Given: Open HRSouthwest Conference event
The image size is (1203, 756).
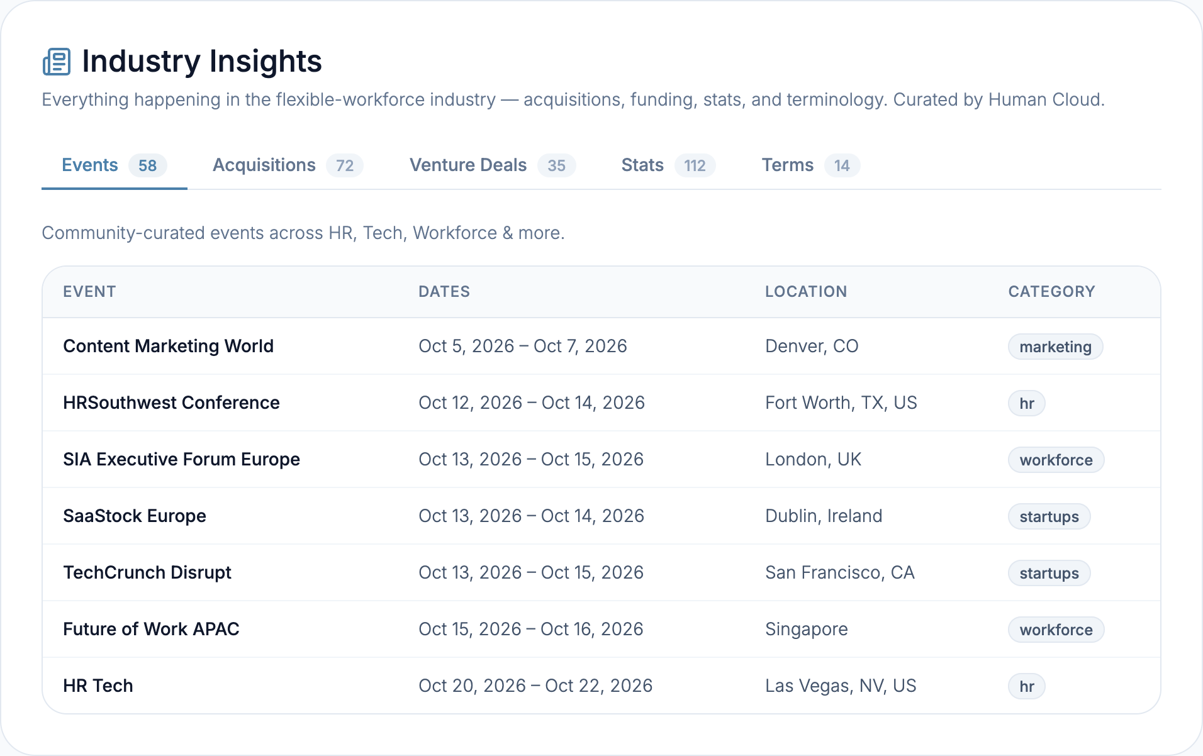Looking at the screenshot, I should click(x=171, y=403).
